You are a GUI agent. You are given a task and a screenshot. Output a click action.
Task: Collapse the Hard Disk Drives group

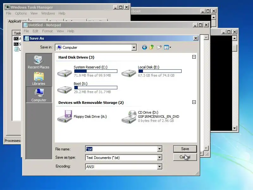click(194, 57)
